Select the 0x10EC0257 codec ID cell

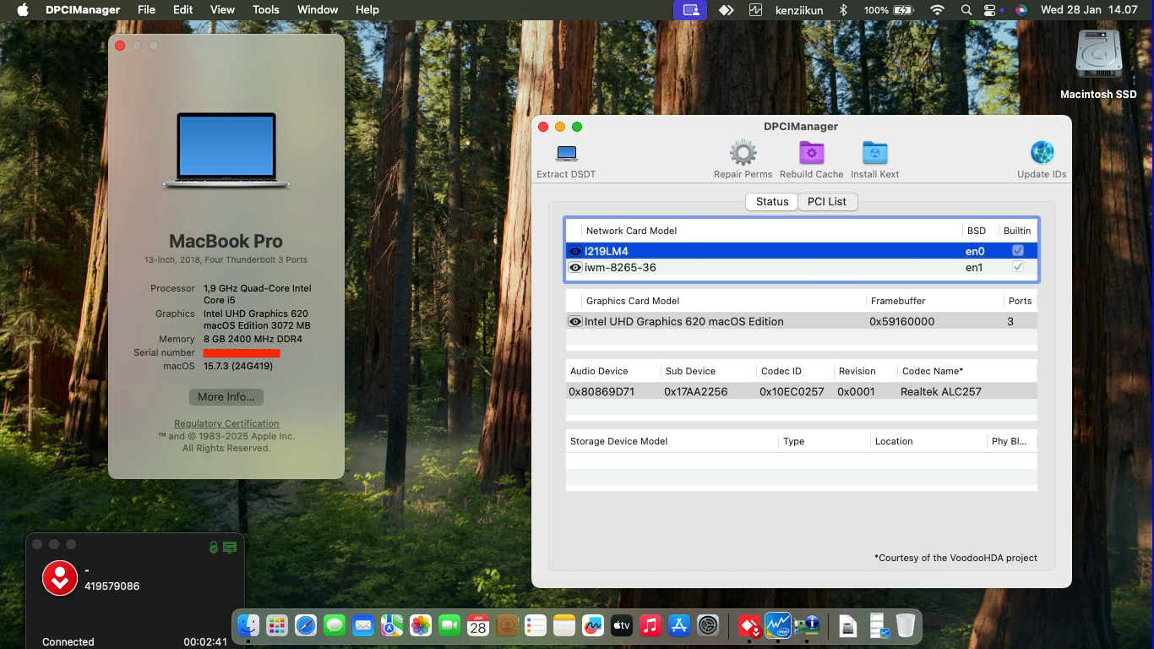[x=792, y=391]
